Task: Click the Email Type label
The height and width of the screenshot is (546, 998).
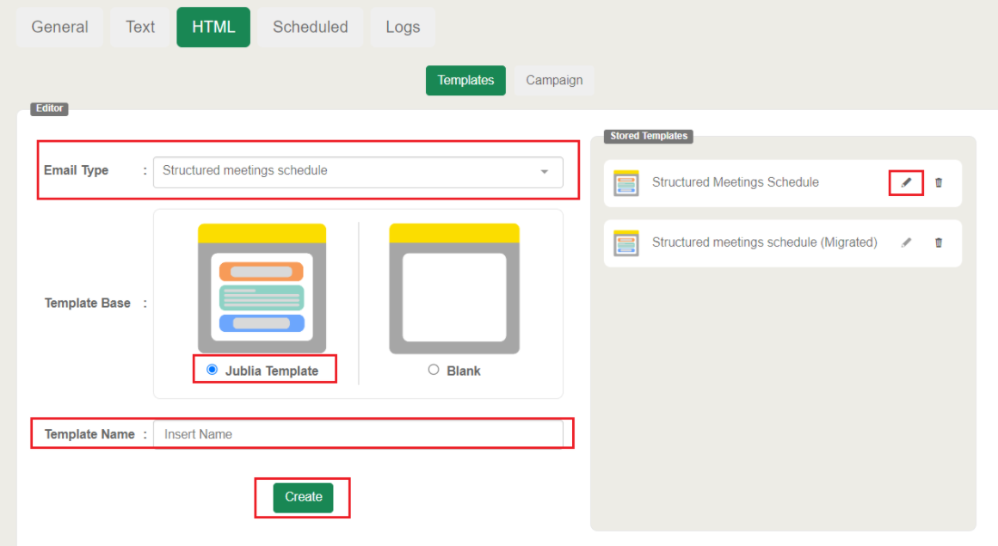Action: [x=76, y=170]
